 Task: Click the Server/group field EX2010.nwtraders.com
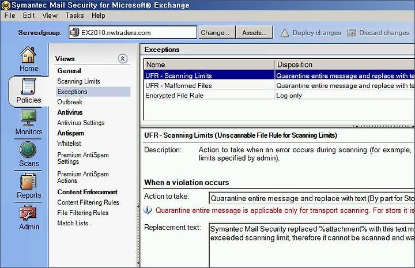coord(133,32)
